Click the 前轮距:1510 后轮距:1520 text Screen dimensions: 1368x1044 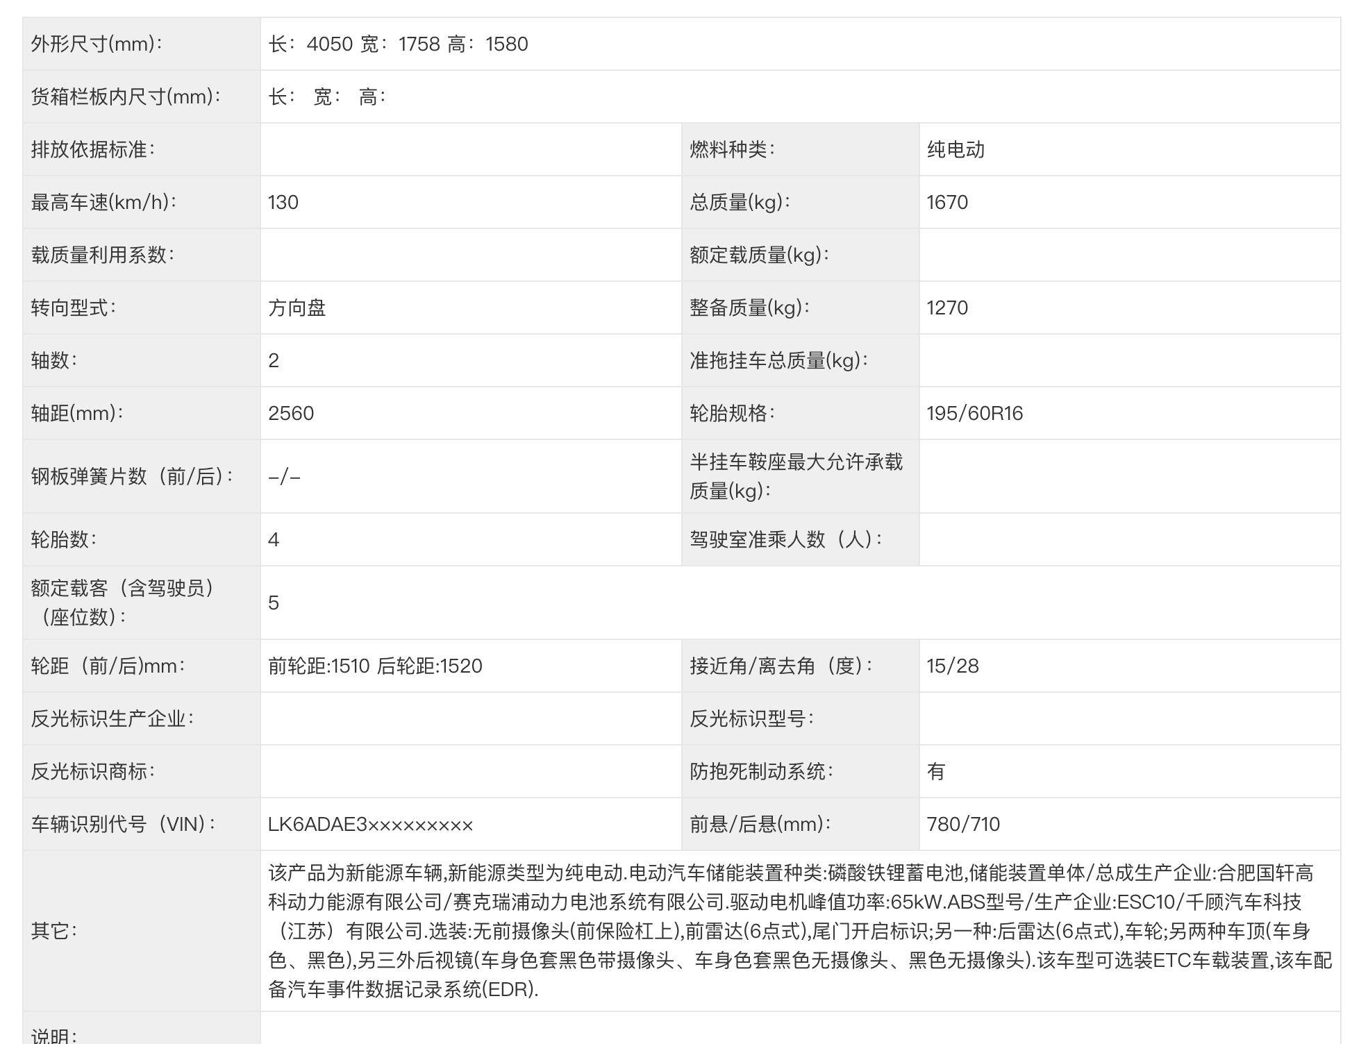tap(375, 666)
